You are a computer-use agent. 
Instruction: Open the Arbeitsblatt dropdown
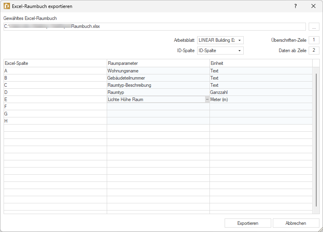(220, 40)
